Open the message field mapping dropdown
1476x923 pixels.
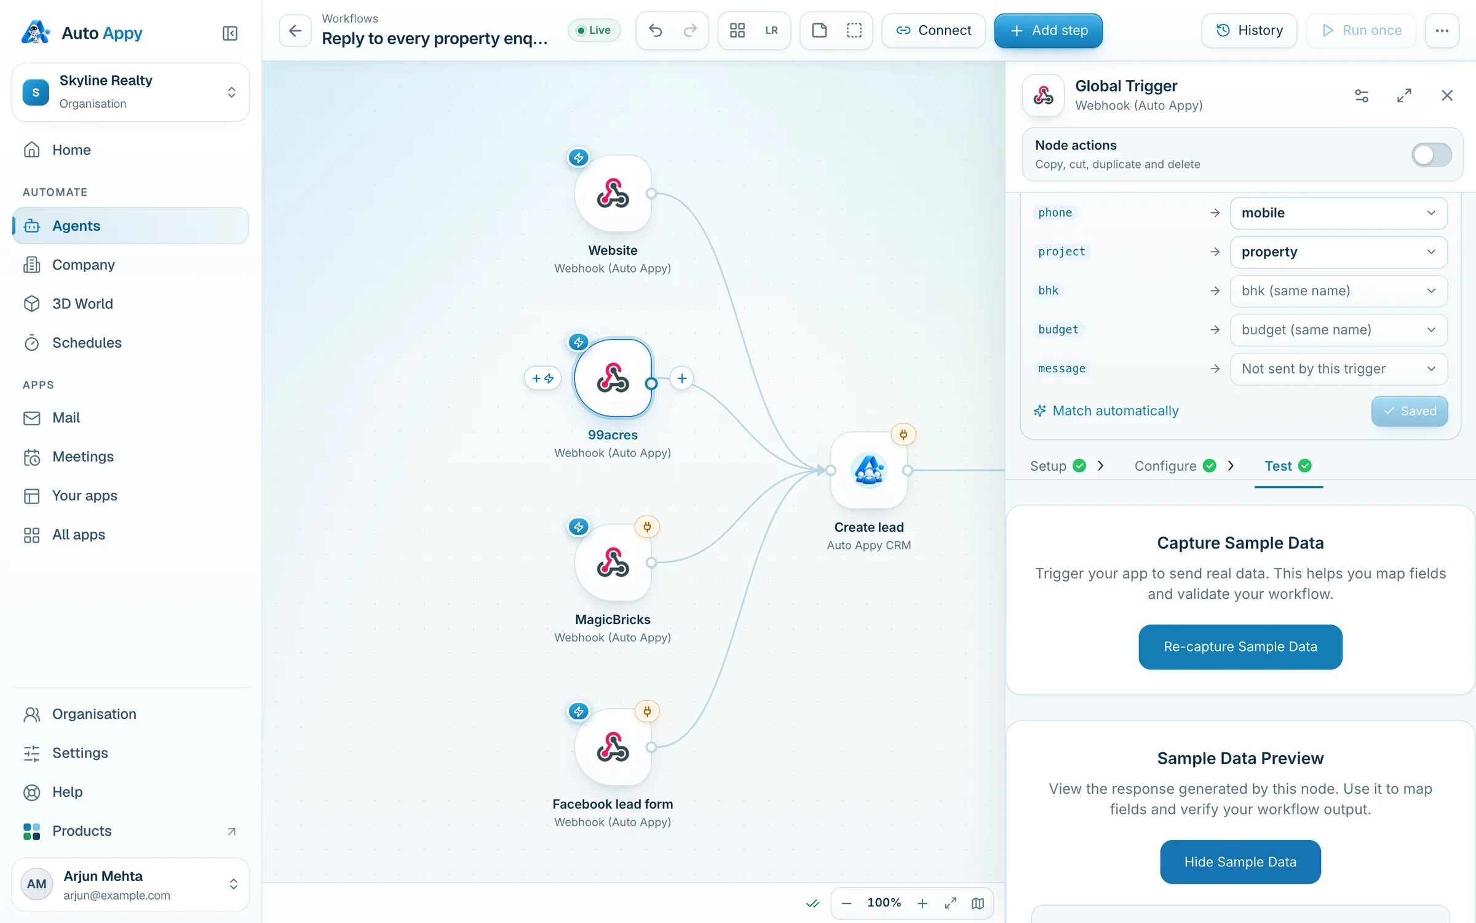[1338, 369]
